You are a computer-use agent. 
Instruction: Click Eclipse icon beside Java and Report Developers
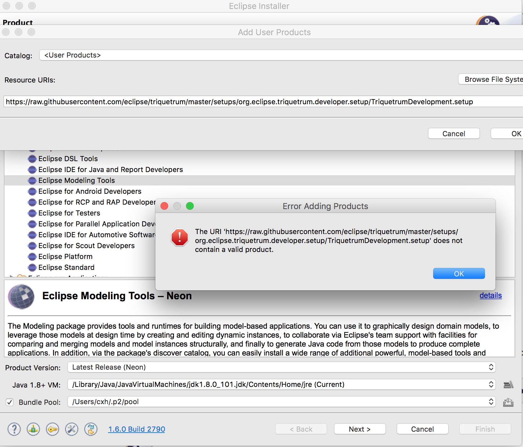tap(32, 170)
